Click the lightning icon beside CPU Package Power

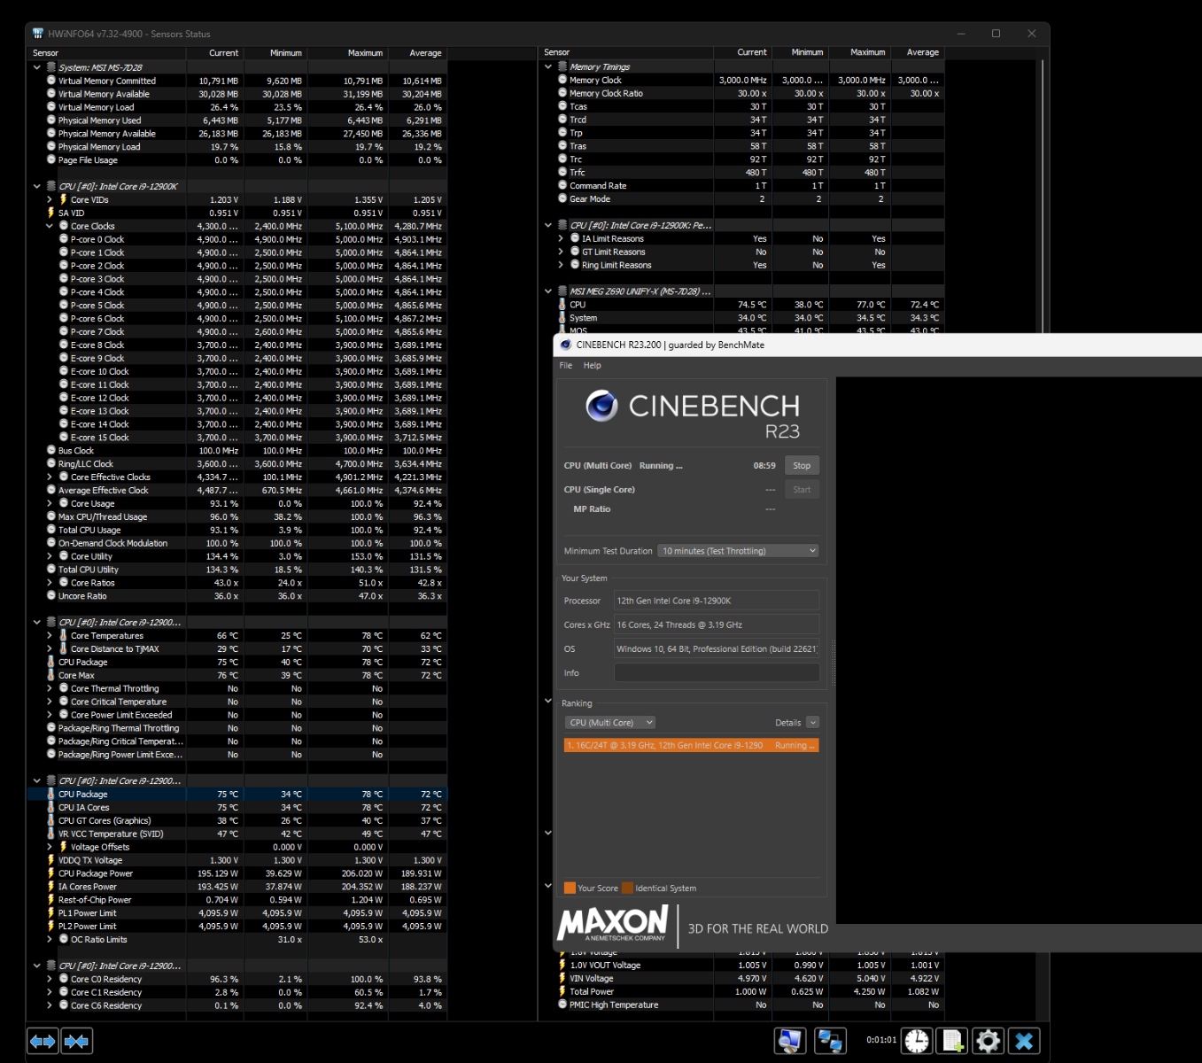(50, 873)
